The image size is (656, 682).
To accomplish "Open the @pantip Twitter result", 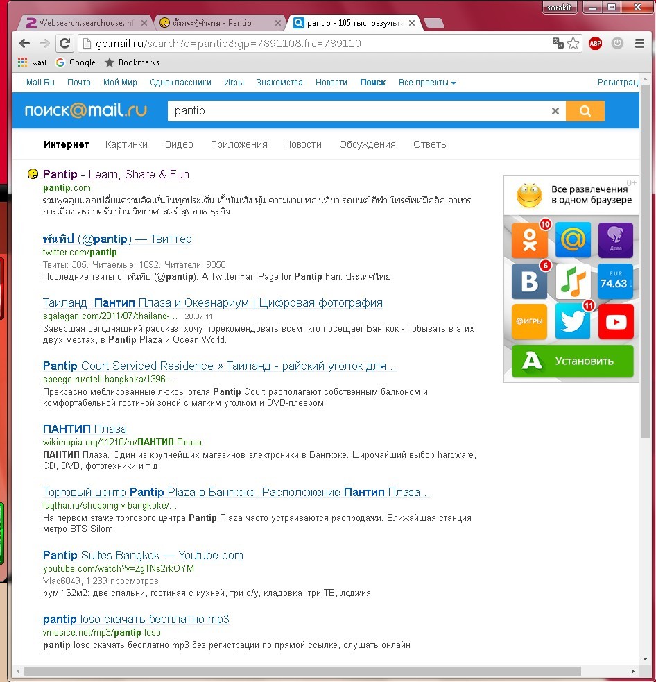I will (117, 239).
